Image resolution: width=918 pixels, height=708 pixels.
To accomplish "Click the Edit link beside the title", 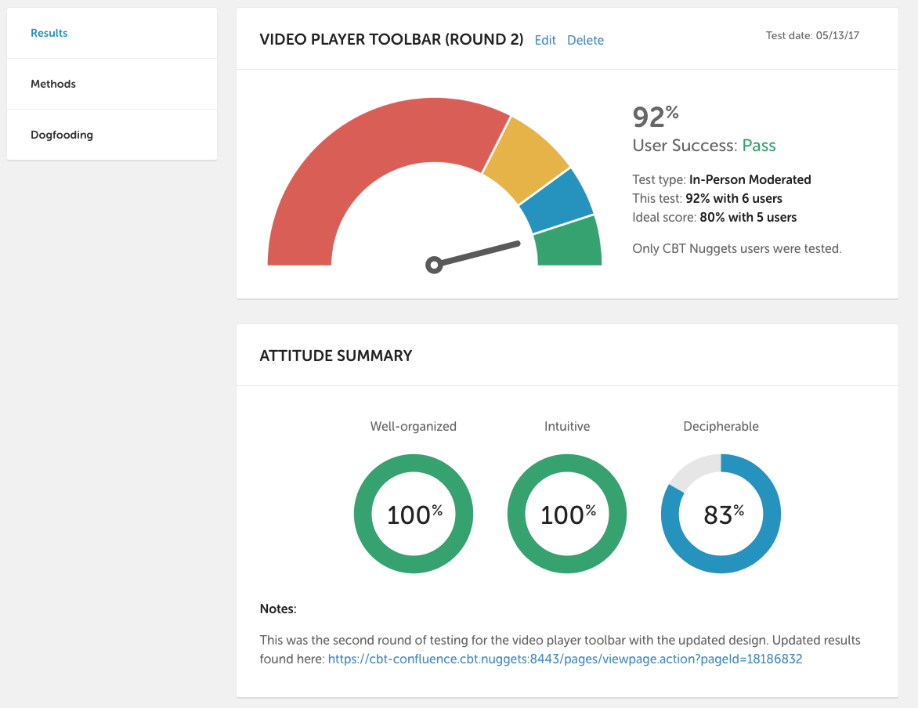I will click(545, 40).
